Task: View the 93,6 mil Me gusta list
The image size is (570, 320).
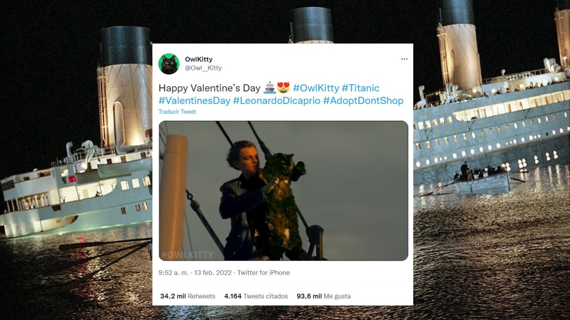Action: point(324,296)
